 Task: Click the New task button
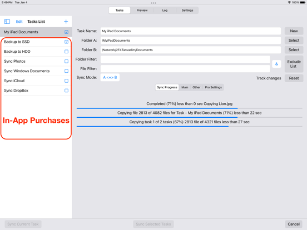coord(294,31)
